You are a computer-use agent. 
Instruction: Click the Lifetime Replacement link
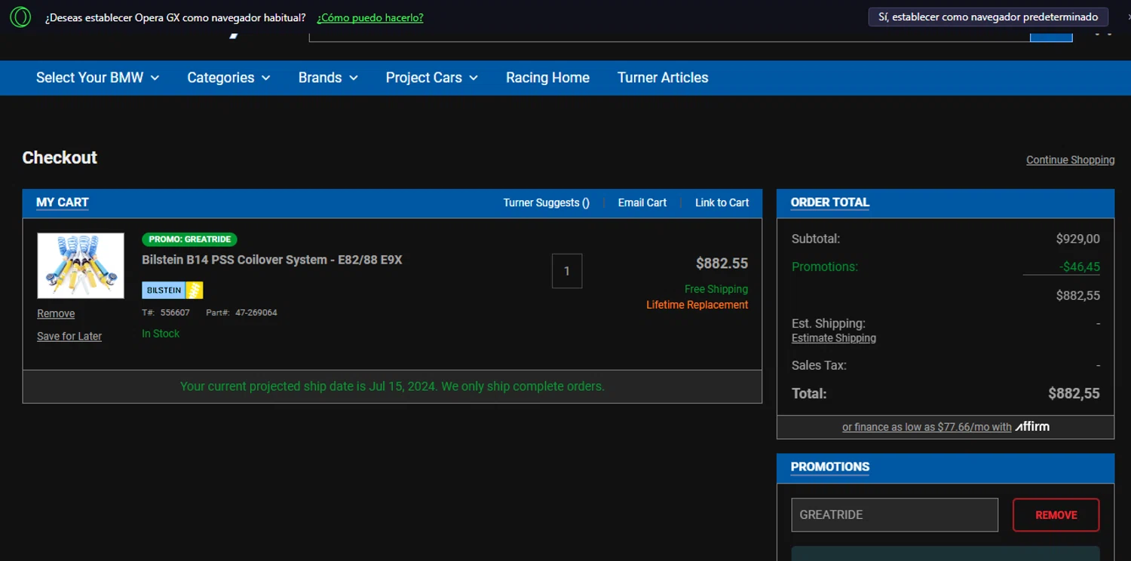pyautogui.click(x=697, y=305)
